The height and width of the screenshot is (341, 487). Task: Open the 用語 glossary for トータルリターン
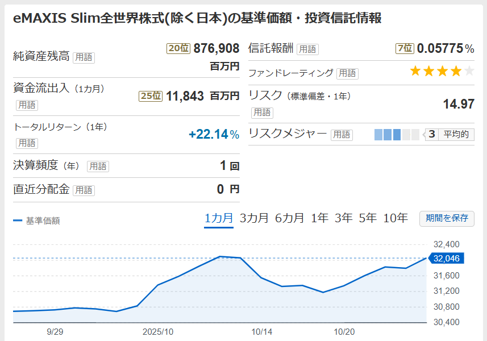coord(27,143)
